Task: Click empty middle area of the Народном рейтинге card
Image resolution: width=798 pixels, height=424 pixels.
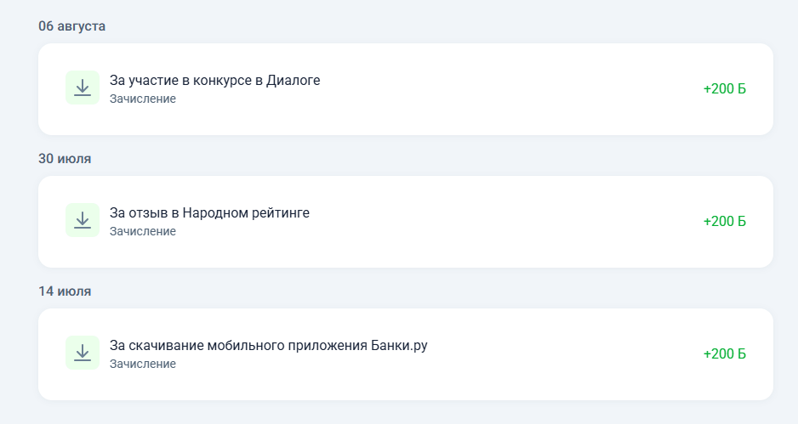Action: tap(510, 222)
